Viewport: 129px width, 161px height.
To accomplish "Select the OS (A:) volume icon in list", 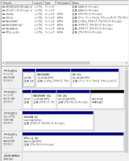I will point(4,14).
